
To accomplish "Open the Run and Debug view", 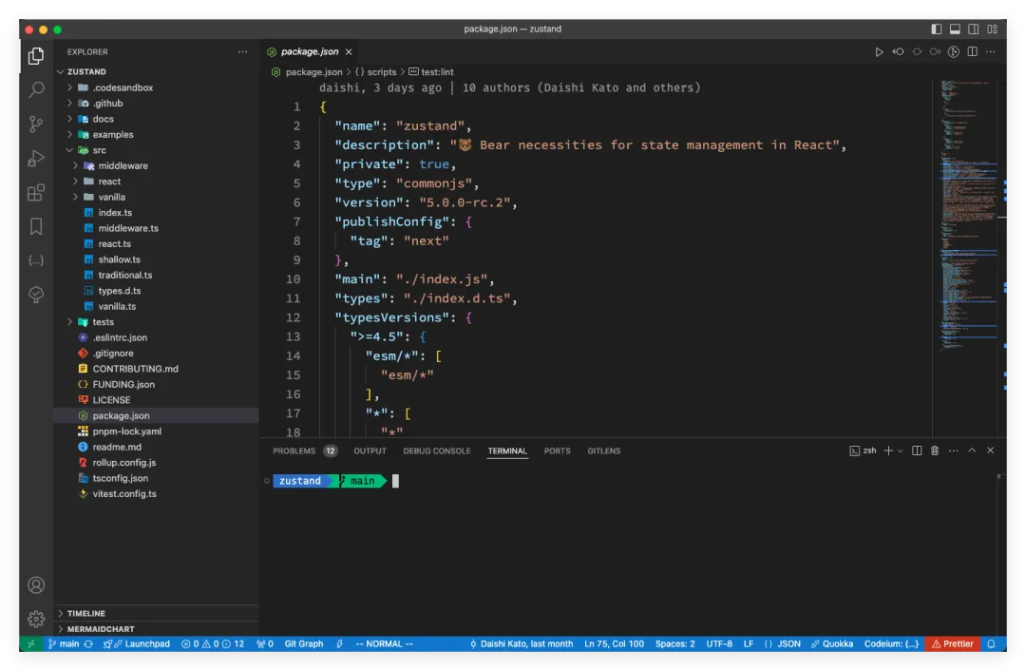I will click(x=36, y=158).
